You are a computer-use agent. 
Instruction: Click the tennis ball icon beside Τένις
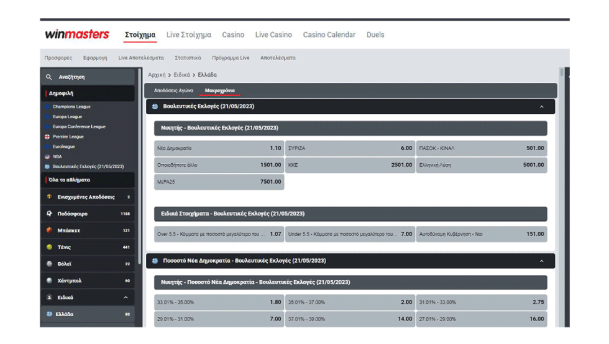(49, 247)
